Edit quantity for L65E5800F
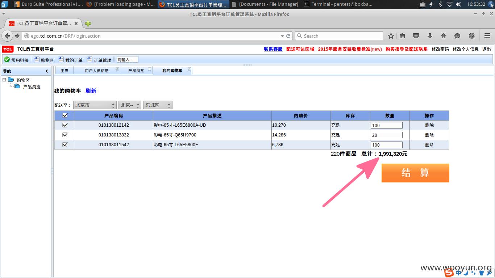 (386, 145)
